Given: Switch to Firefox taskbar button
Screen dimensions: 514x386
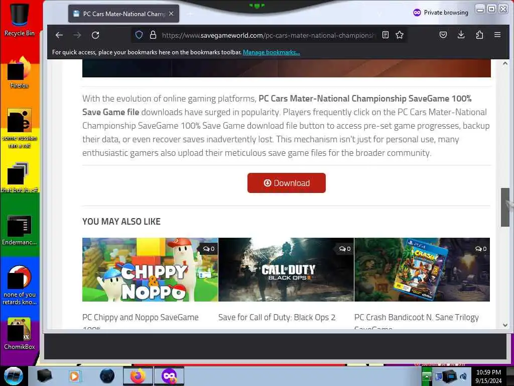Looking at the screenshot, I should coord(138,376).
